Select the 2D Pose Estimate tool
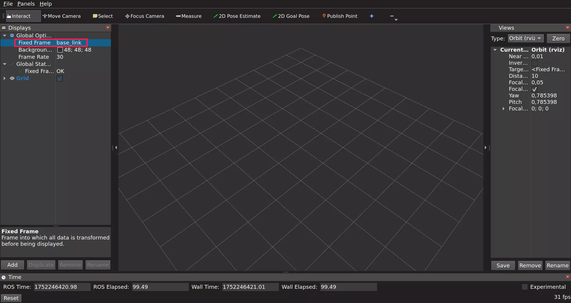The height and width of the screenshot is (303, 571). (x=237, y=16)
